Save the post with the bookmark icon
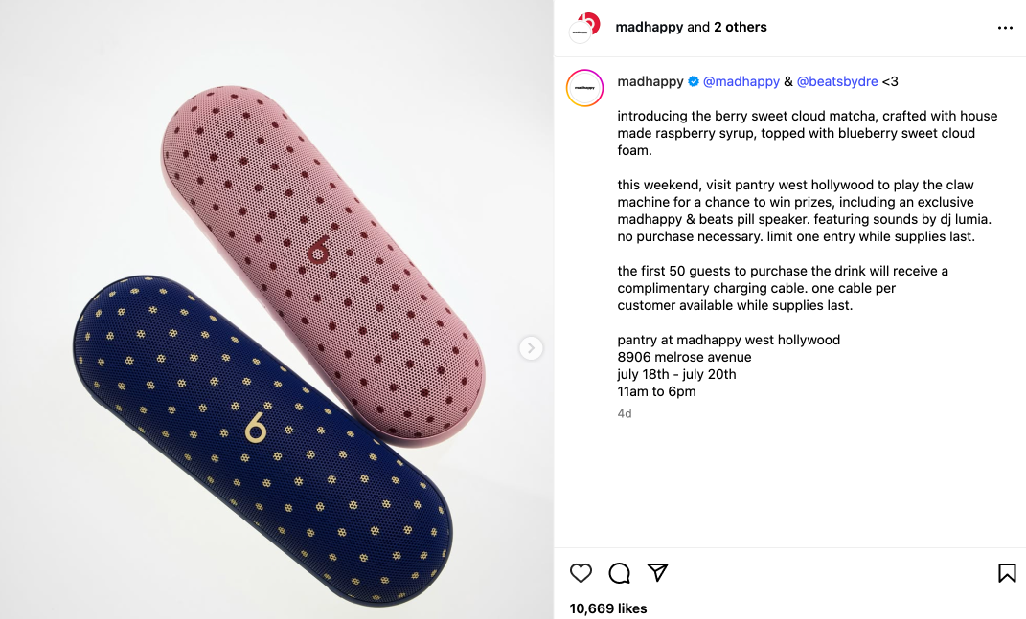This screenshot has height=619, width=1026. pos(1007,573)
